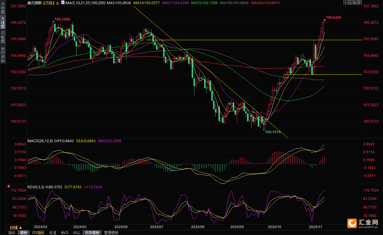Click the J:112.7624 value
Viewport: 383px width, 235px height.
tap(93, 187)
